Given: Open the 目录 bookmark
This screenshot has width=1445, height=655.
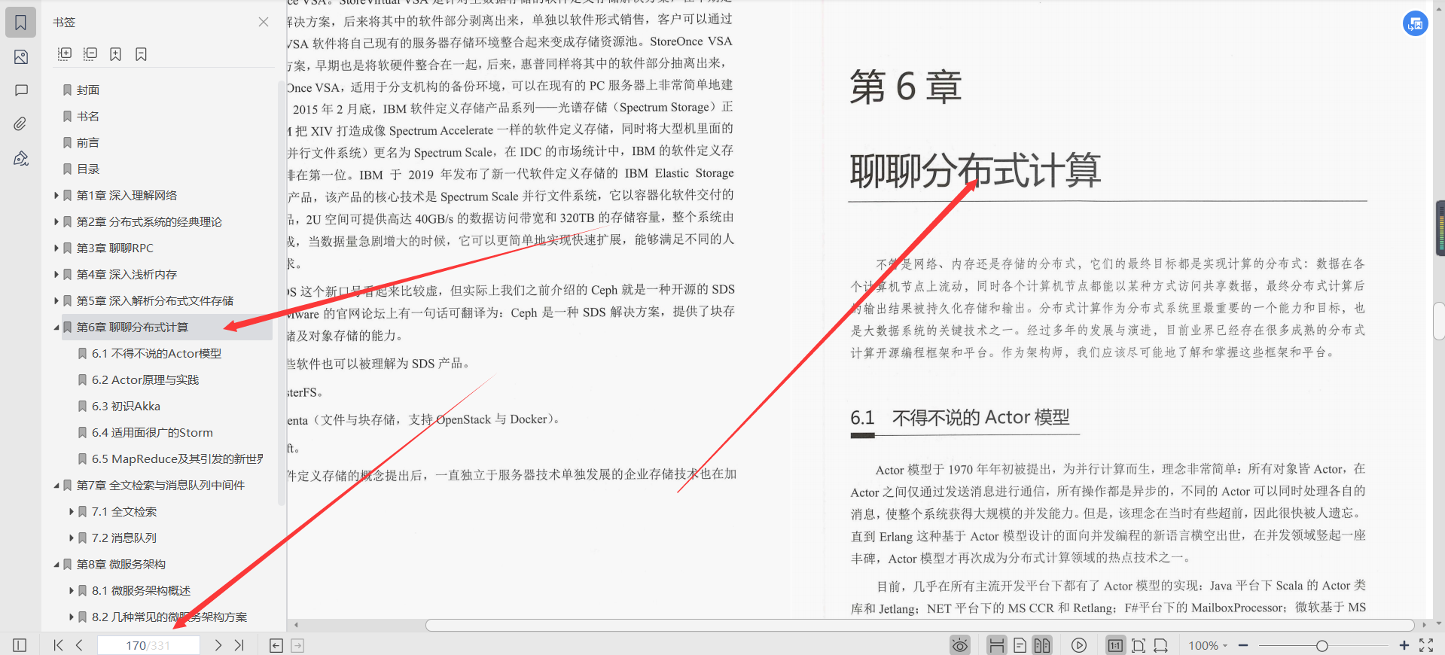Looking at the screenshot, I should [87, 169].
